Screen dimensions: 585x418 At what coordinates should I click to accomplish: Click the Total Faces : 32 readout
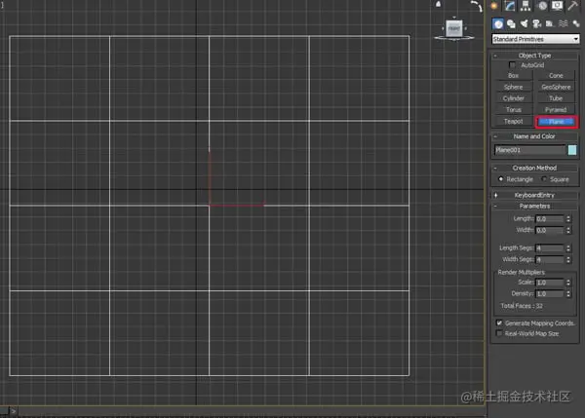[x=522, y=306]
